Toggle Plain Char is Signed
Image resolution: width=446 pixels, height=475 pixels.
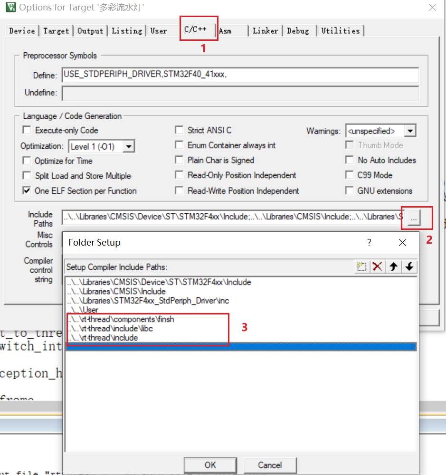[x=179, y=160]
